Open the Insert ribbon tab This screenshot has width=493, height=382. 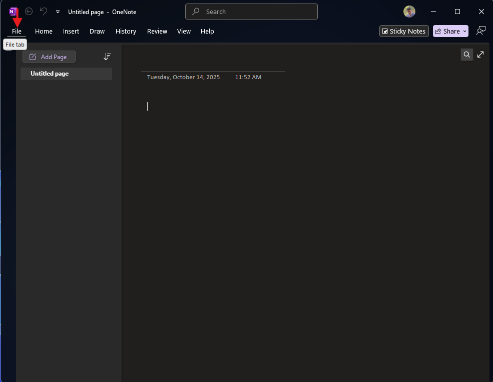(71, 31)
